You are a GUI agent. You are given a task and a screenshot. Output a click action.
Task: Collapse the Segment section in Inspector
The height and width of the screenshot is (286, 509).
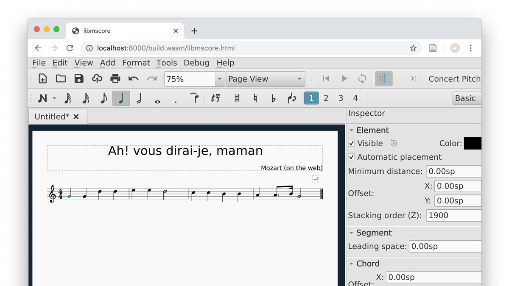click(x=351, y=233)
